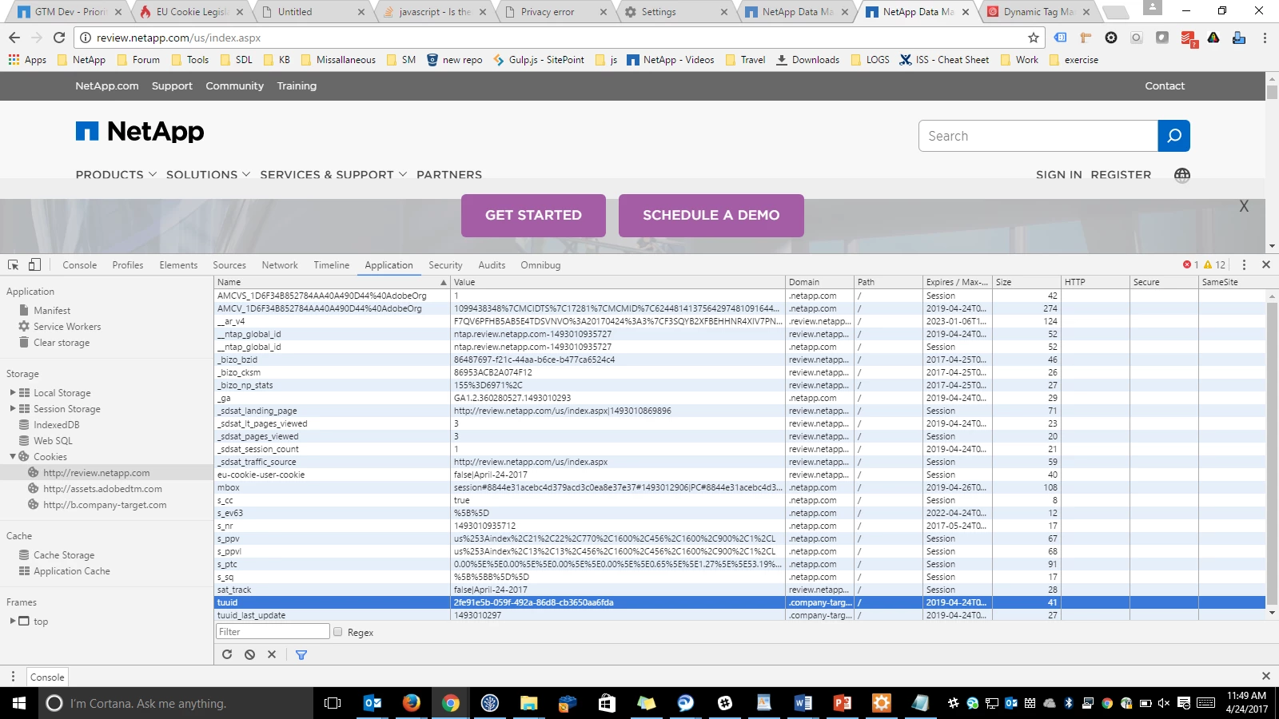Open Task View from the taskbar
1279x719 pixels.
[333, 703]
